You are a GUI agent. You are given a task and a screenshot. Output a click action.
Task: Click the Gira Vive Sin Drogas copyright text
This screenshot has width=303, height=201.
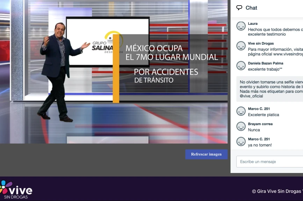(x=277, y=191)
